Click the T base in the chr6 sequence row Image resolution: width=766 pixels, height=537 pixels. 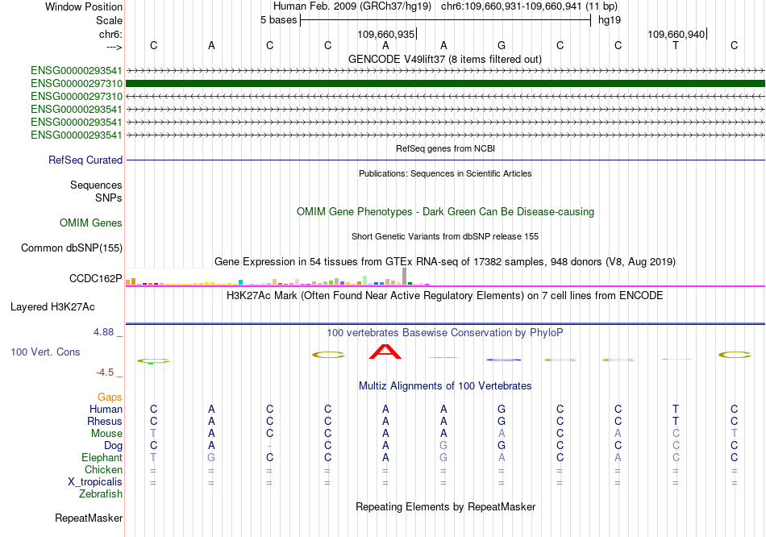(x=676, y=45)
